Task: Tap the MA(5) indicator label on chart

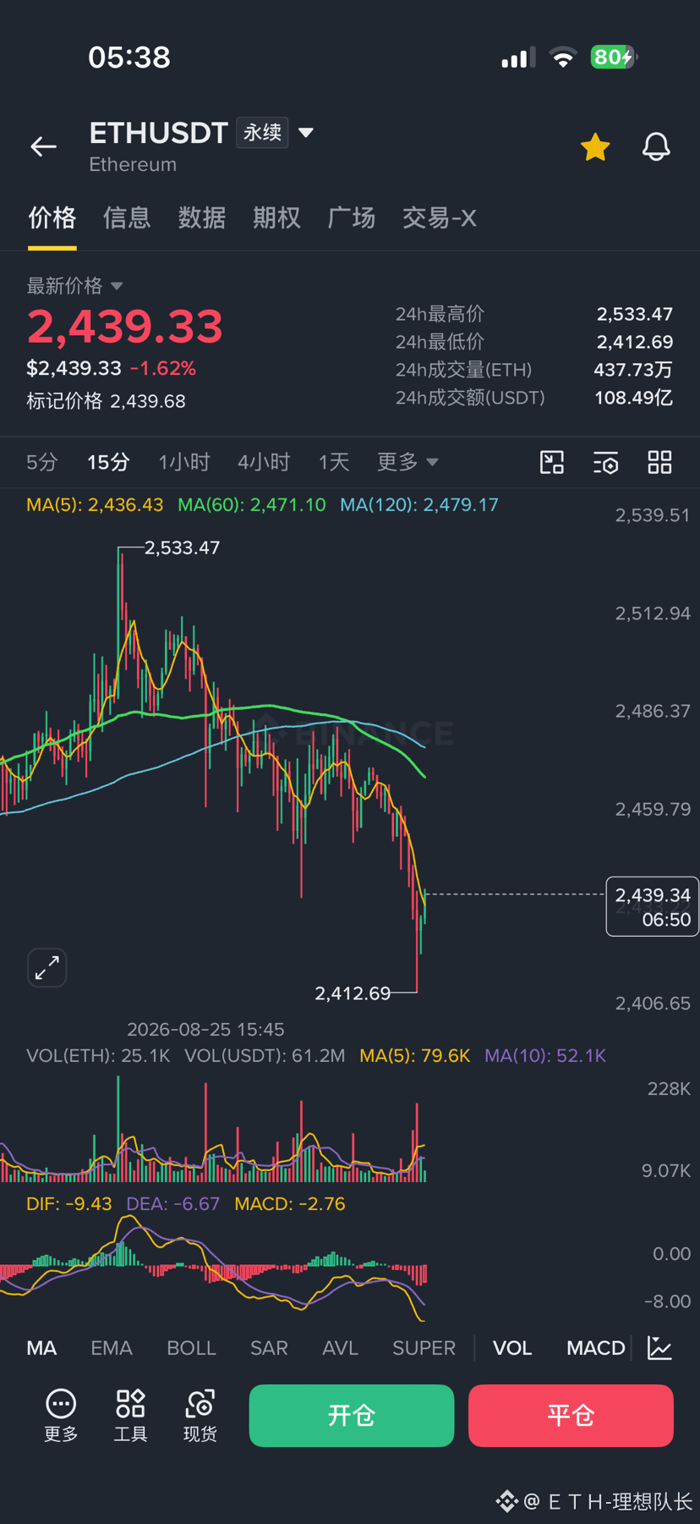Action: 95,505
